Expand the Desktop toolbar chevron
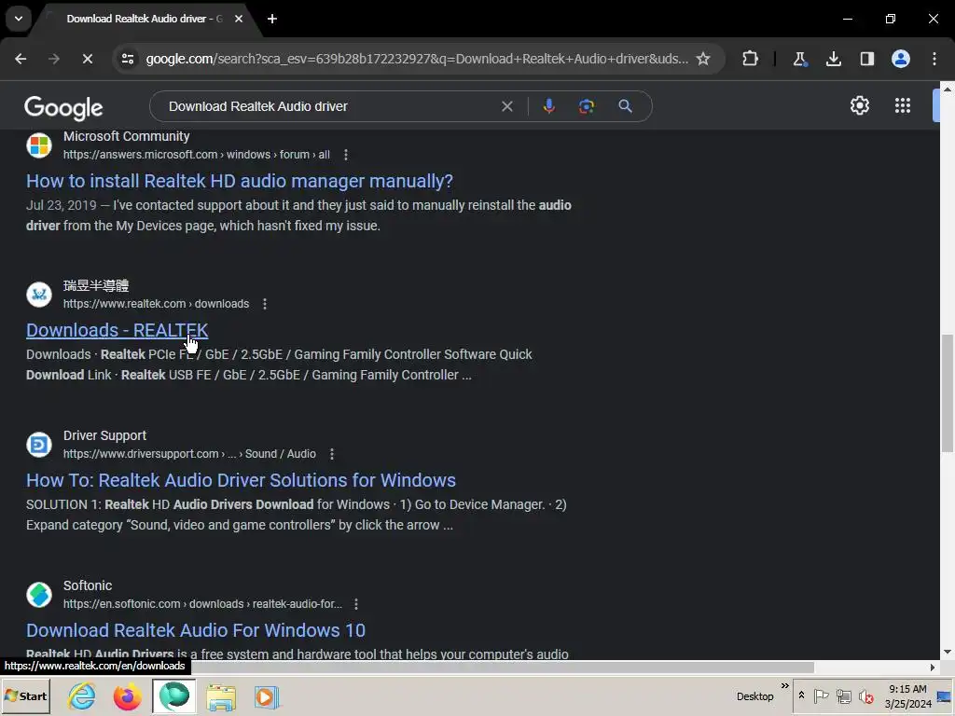955x716 pixels. [785, 687]
